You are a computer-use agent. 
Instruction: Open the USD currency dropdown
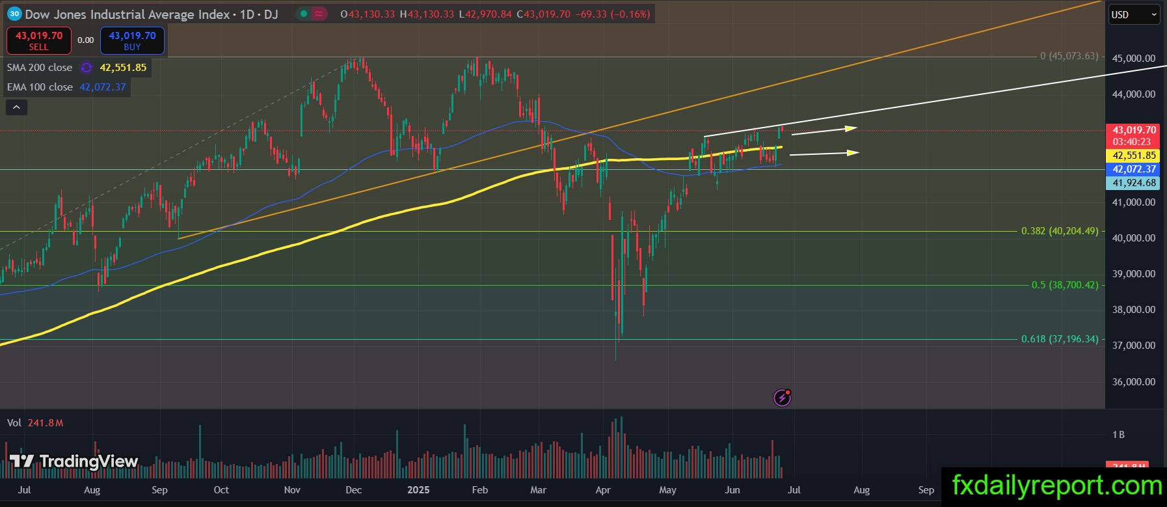(x=1134, y=14)
